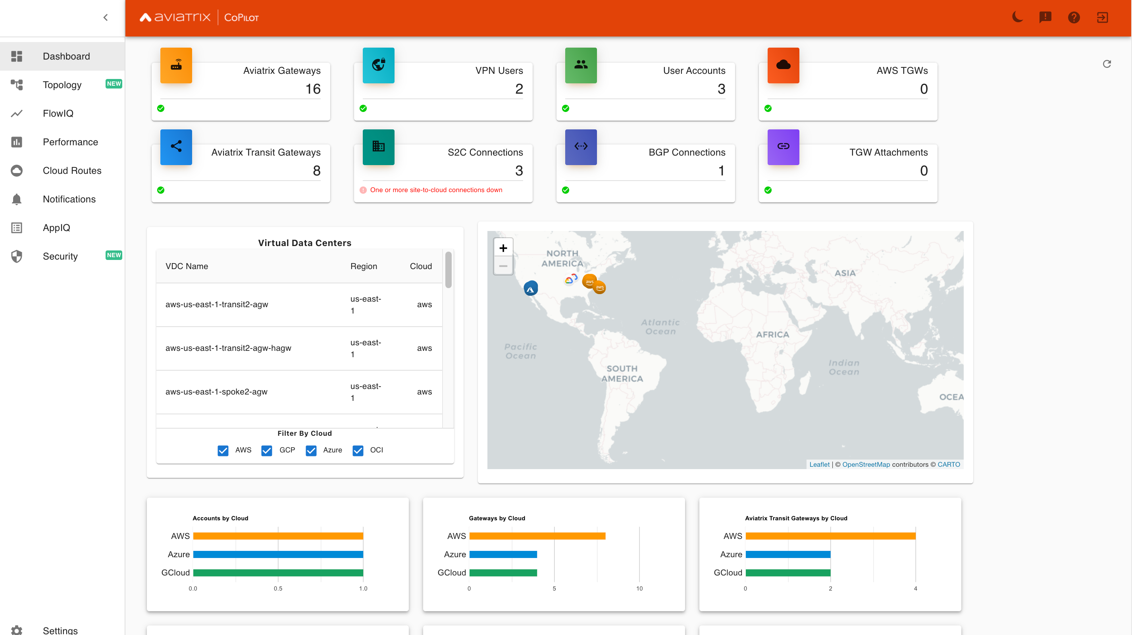
Task: Open the Dashboard menu item
Action: click(x=62, y=56)
